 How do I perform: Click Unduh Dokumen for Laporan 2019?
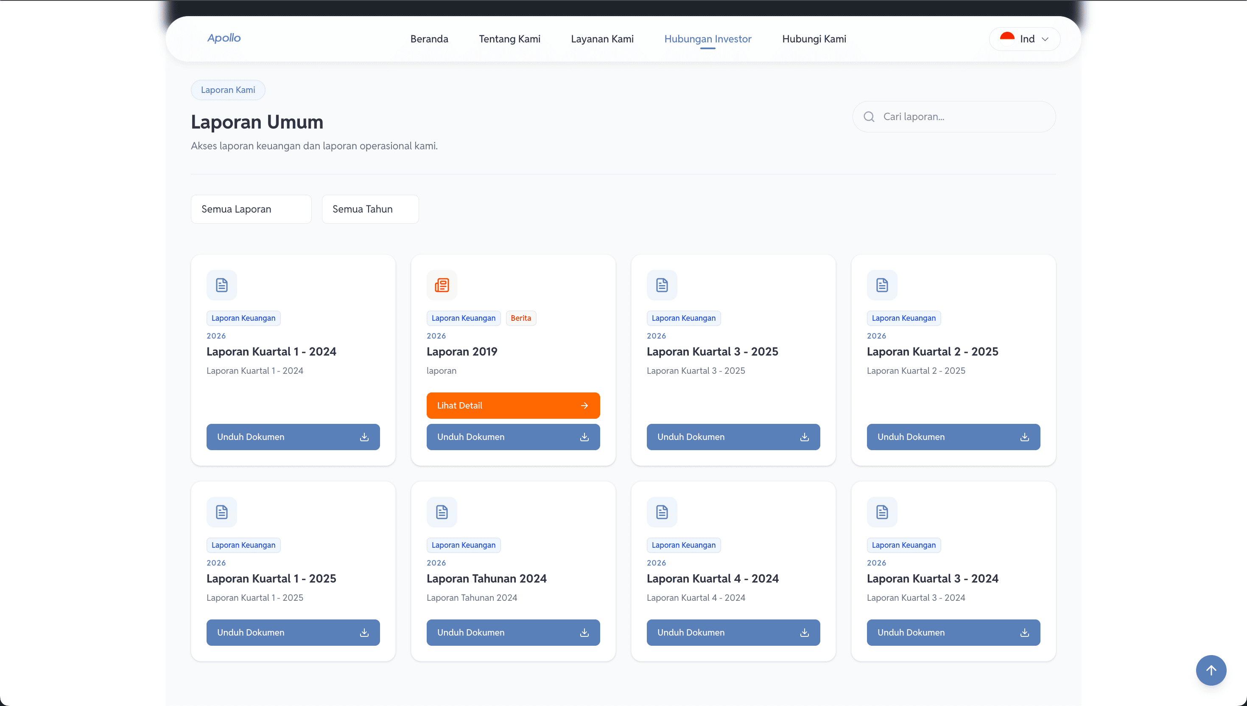tap(513, 437)
